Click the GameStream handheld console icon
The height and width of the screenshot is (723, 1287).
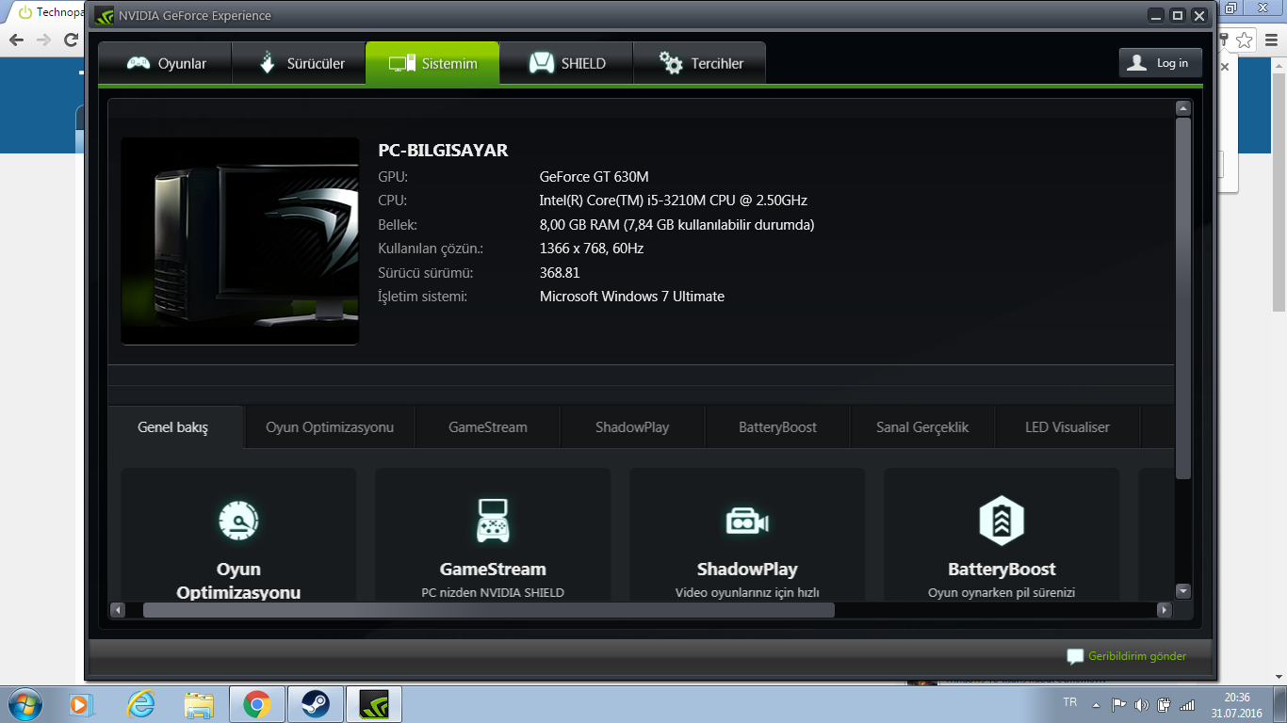(493, 521)
